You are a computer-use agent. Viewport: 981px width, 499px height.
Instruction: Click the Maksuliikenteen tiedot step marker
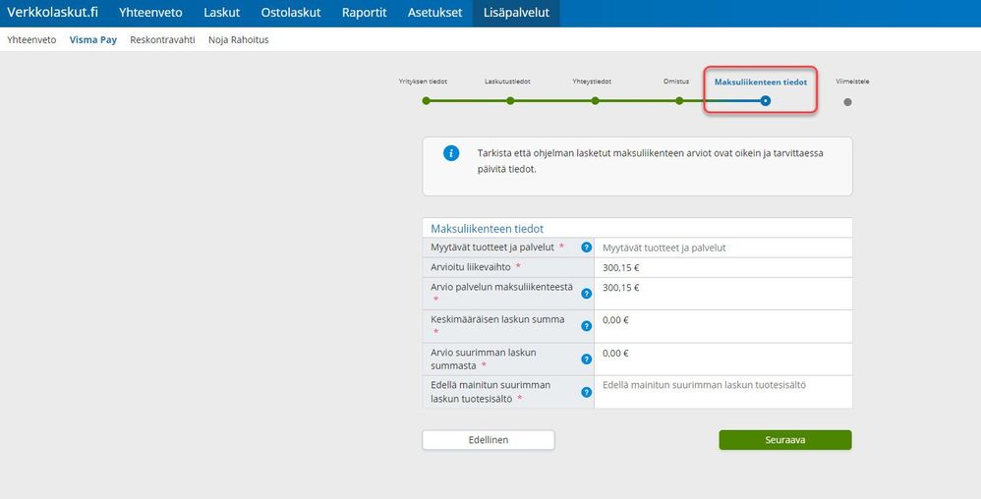pos(765,100)
